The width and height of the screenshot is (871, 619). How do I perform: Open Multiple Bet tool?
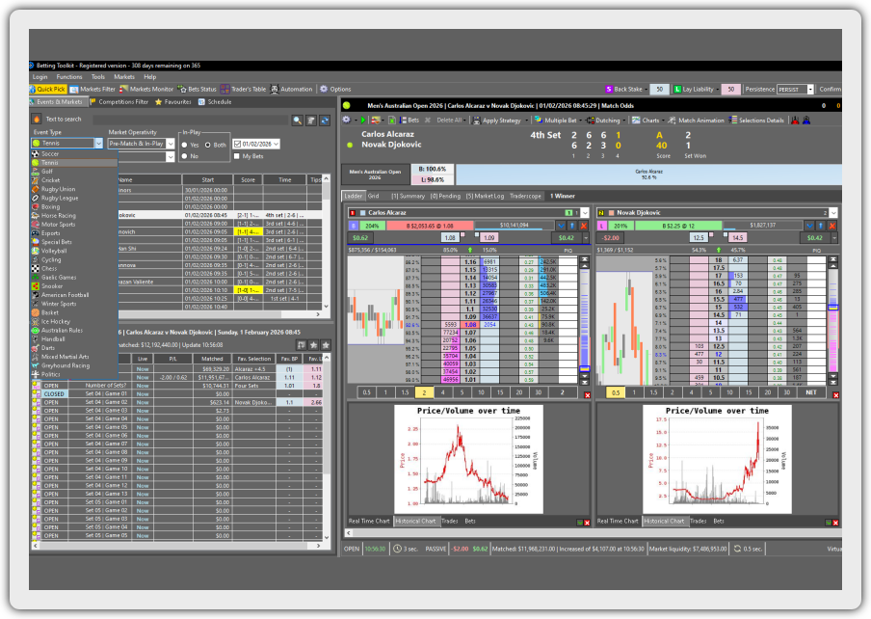point(556,120)
